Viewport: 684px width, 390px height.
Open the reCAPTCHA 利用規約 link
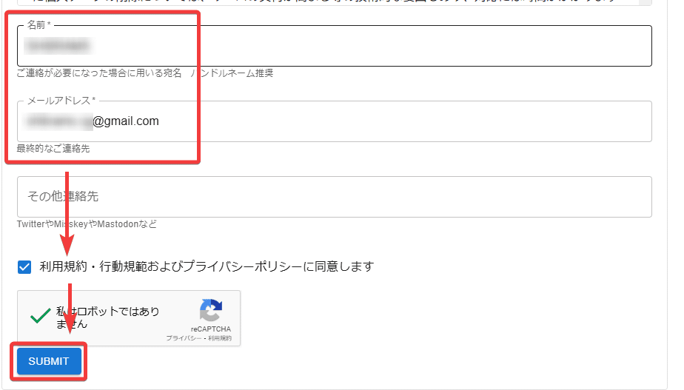(220, 338)
